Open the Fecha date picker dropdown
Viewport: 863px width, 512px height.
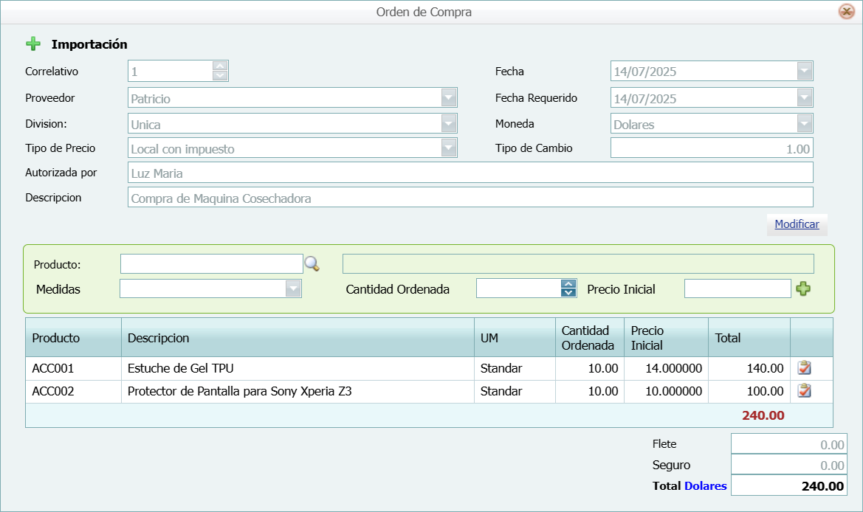[804, 72]
